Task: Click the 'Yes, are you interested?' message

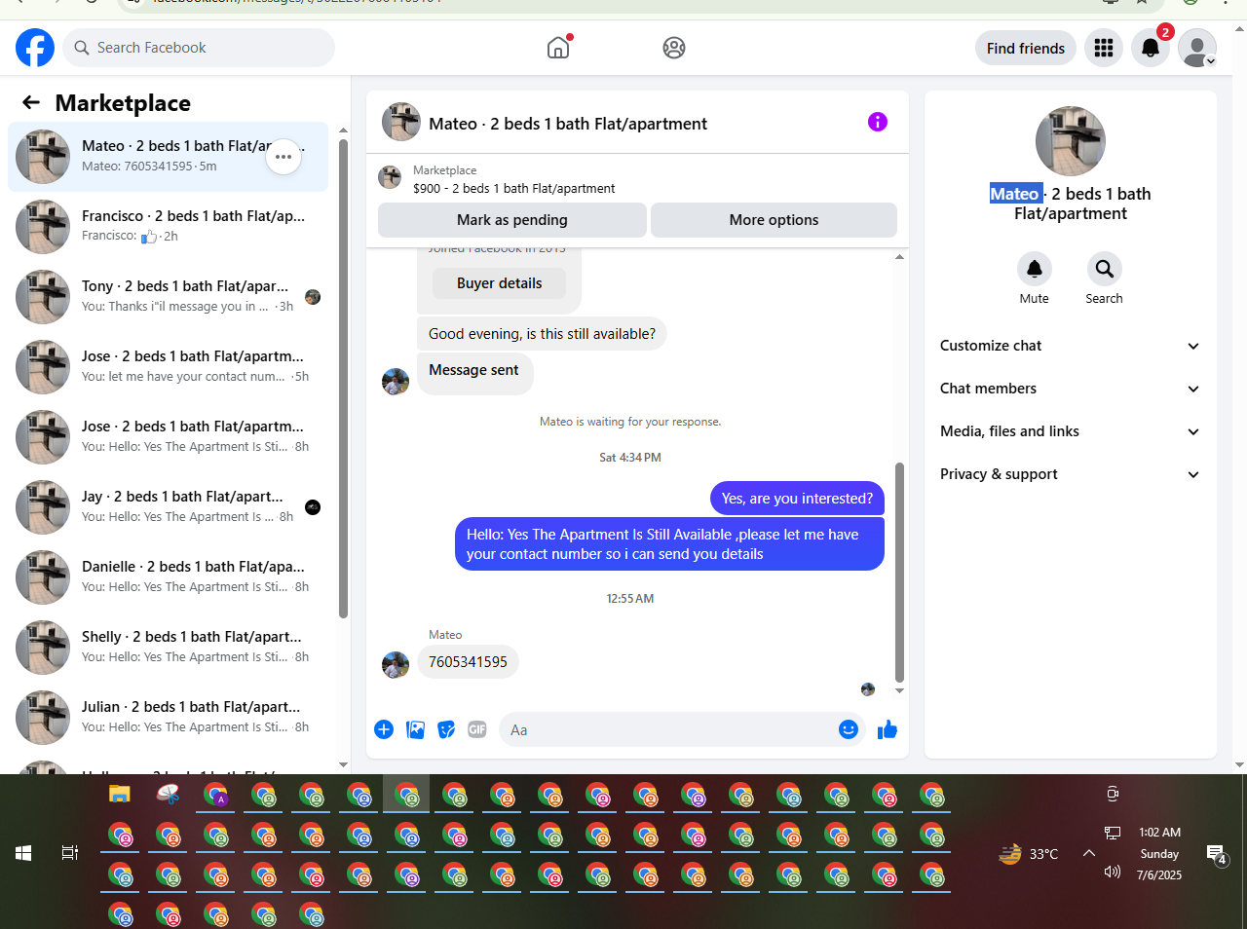Action: tap(797, 499)
